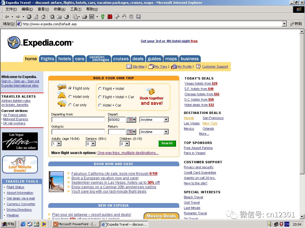
Task: Go to the browser Home page icon
Action: 43,17
